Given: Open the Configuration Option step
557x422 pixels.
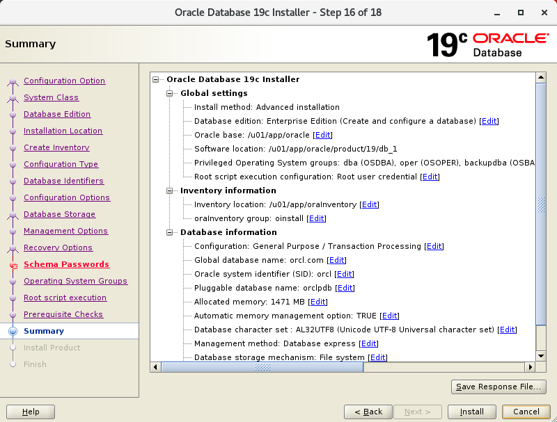Looking at the screenshot, I should click(64, 81).
